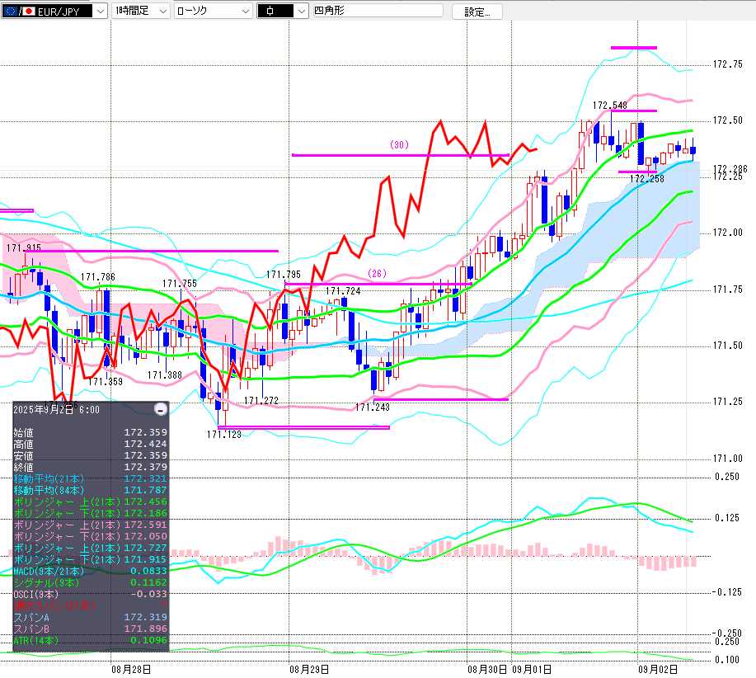The height and width of the screenshot is (678, 756).
Task: Open the black drawing color dropdown
Action: tap(283, 11)
